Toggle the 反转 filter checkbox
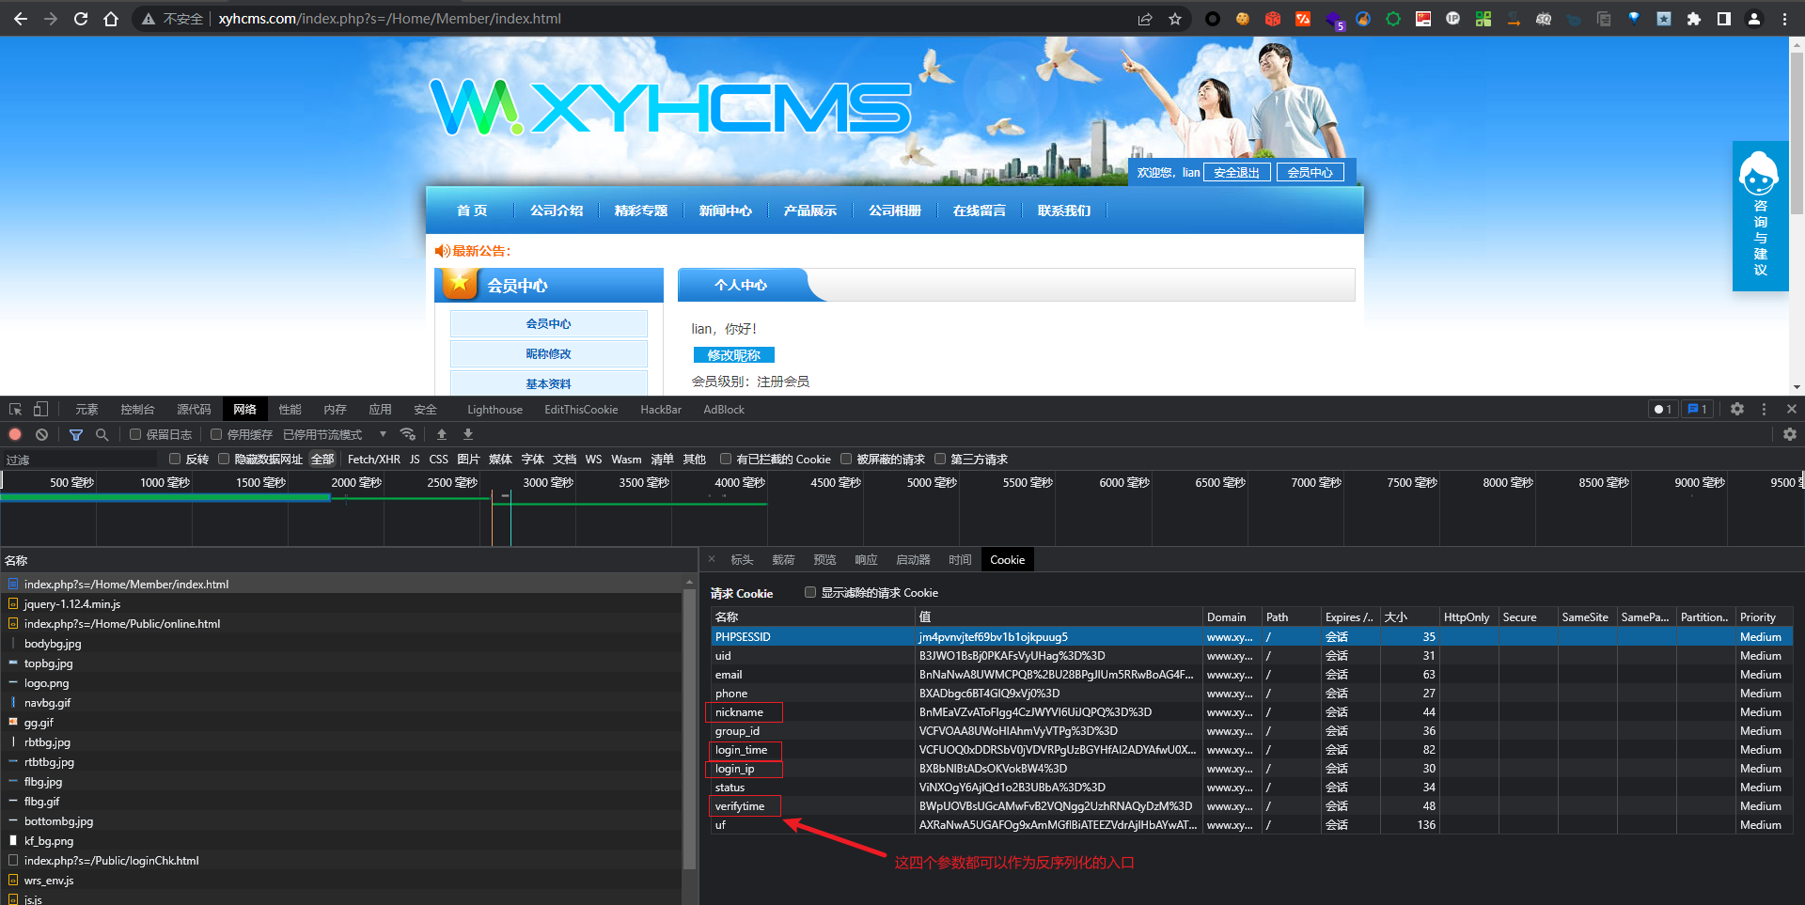1805x905 pixels. [x=175, y=459]
